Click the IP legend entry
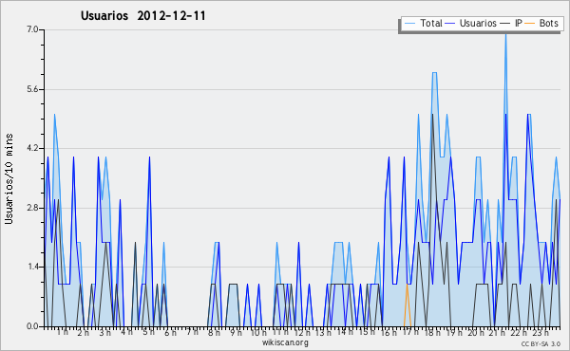Screen dimensions: 570x351 511,24
